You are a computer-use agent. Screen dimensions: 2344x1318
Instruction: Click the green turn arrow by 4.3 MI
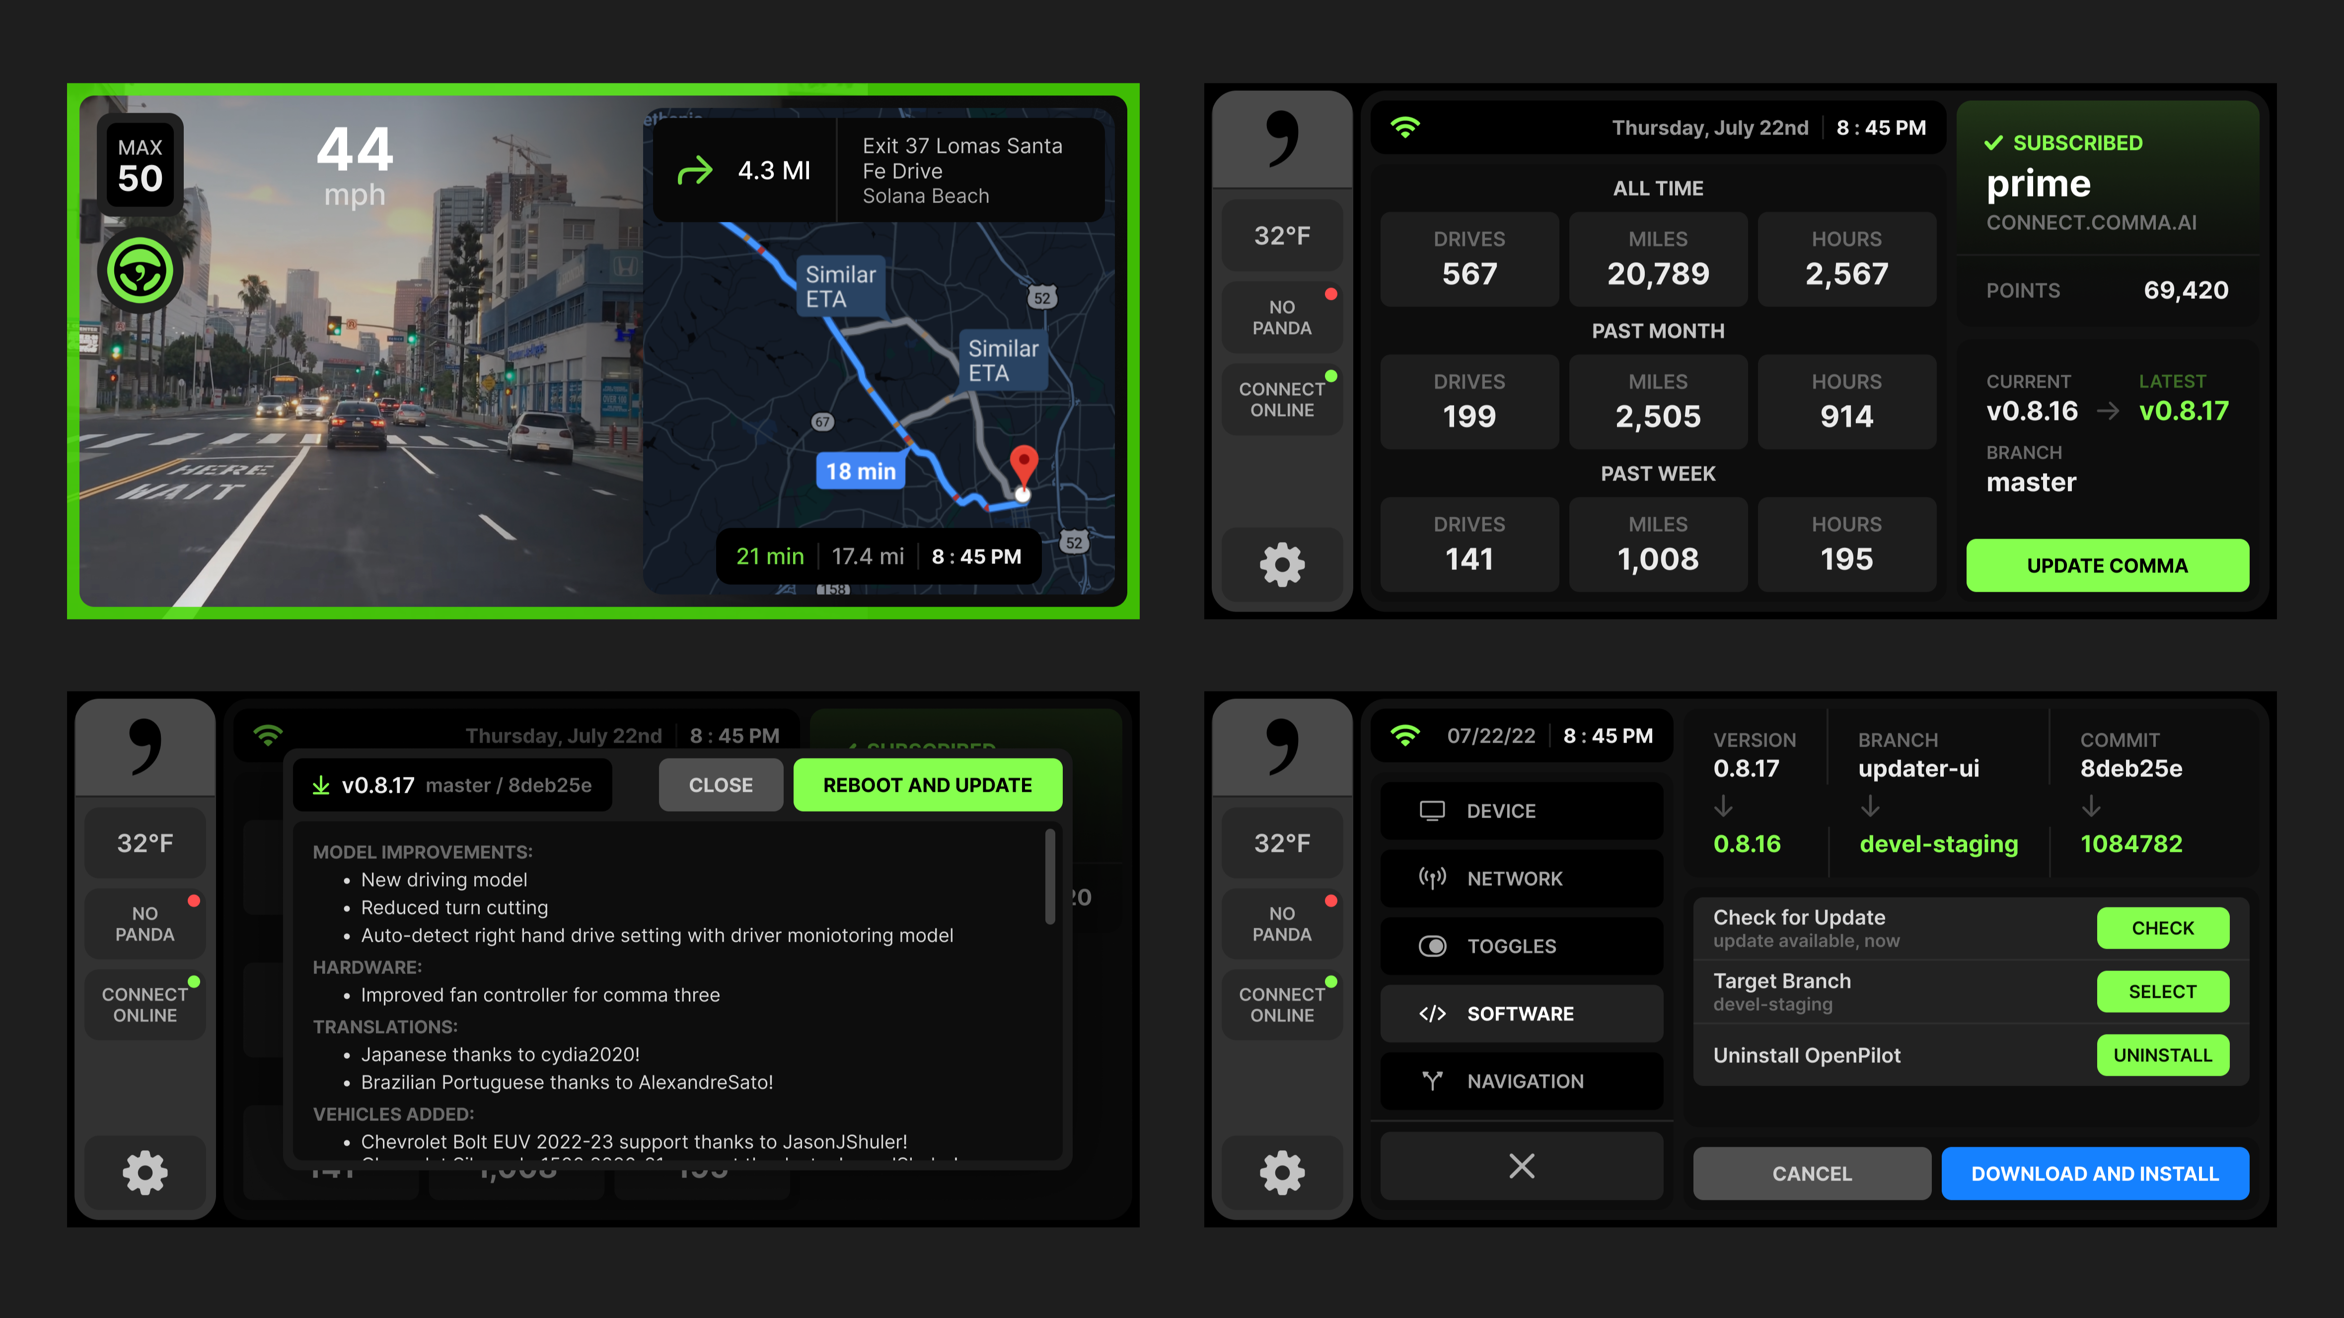(695, 170)
